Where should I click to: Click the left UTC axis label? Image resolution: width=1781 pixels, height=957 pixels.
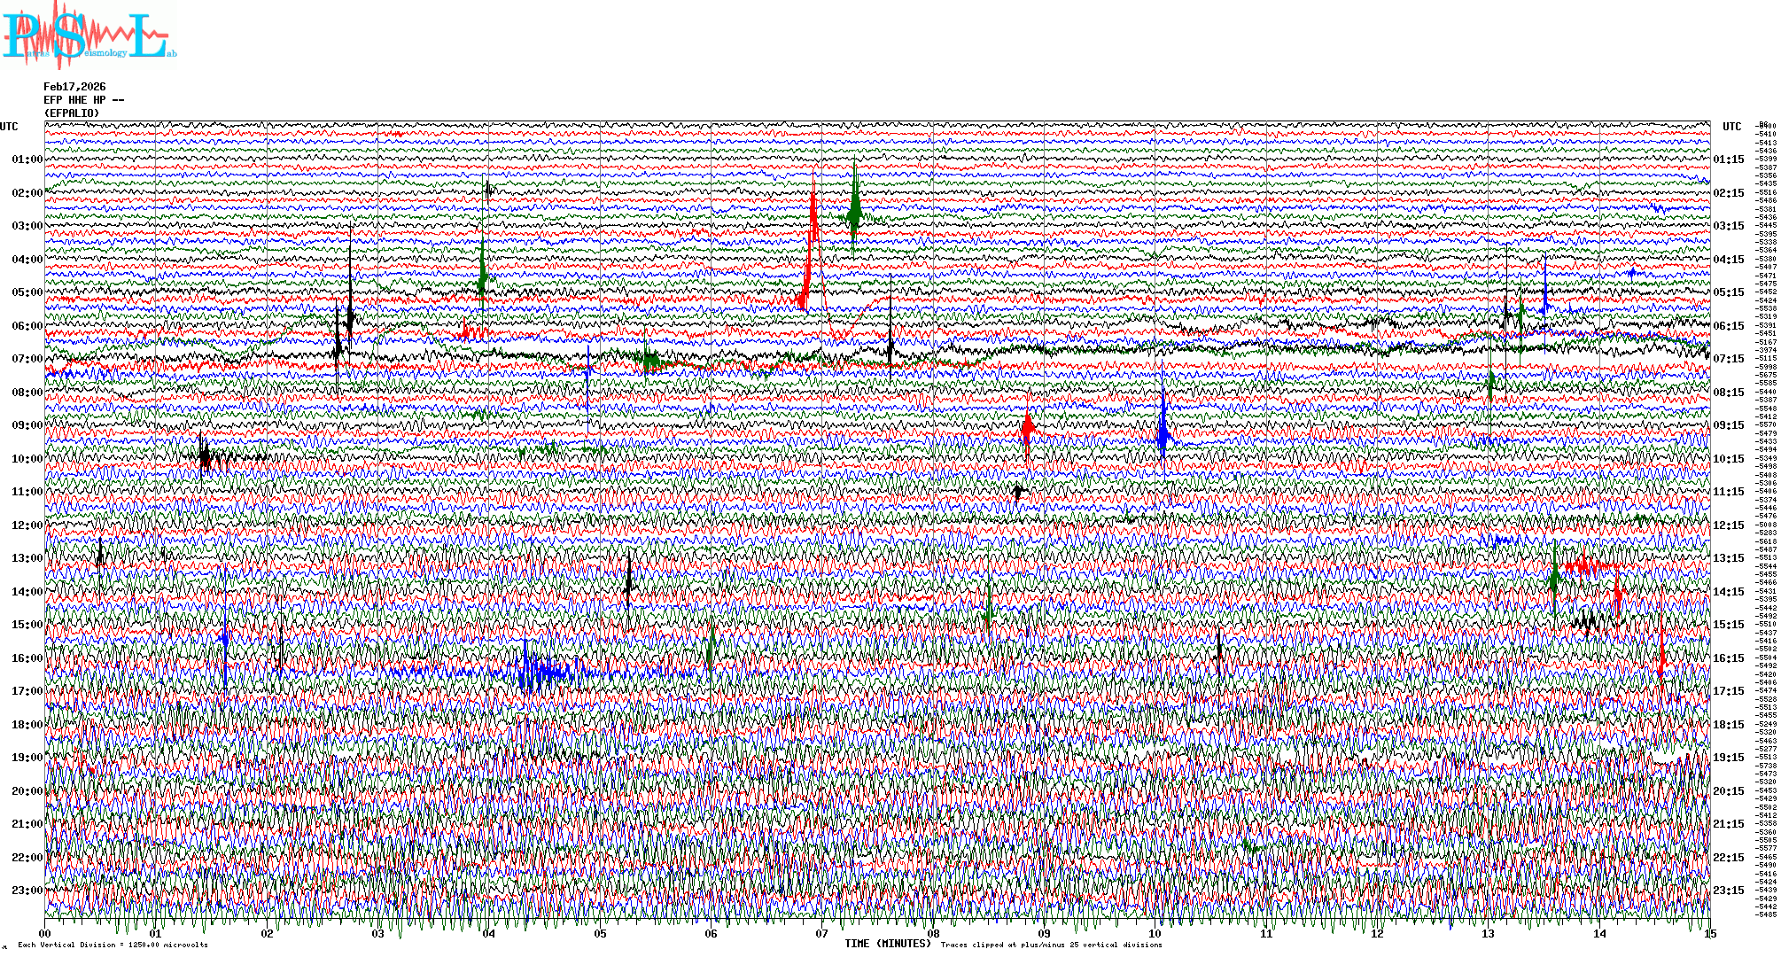click(x=9, y=127)
